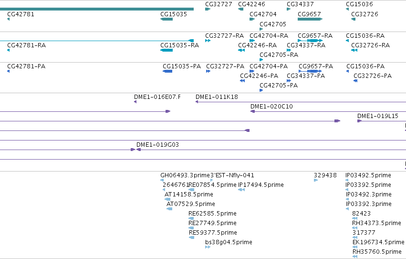Click transcript CG9657-RA label
406x259 pixels.
point(315,35)
